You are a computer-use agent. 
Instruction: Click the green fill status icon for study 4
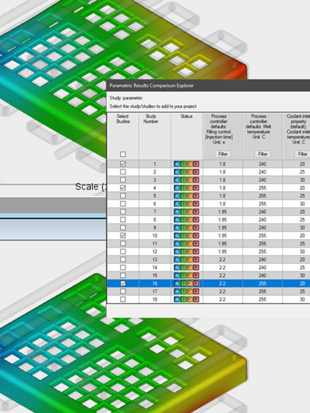click(x=183, y=188)
